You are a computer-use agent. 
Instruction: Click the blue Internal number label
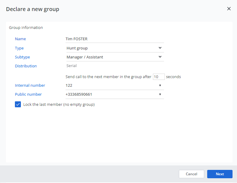click(x=30, y=86)
